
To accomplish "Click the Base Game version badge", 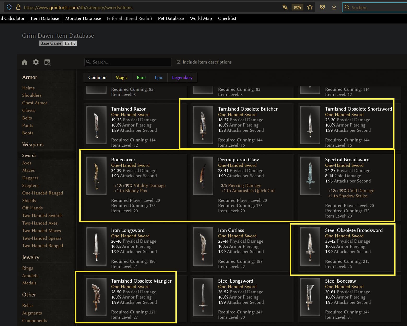I will pyautogui.click(x=58, y=43).
